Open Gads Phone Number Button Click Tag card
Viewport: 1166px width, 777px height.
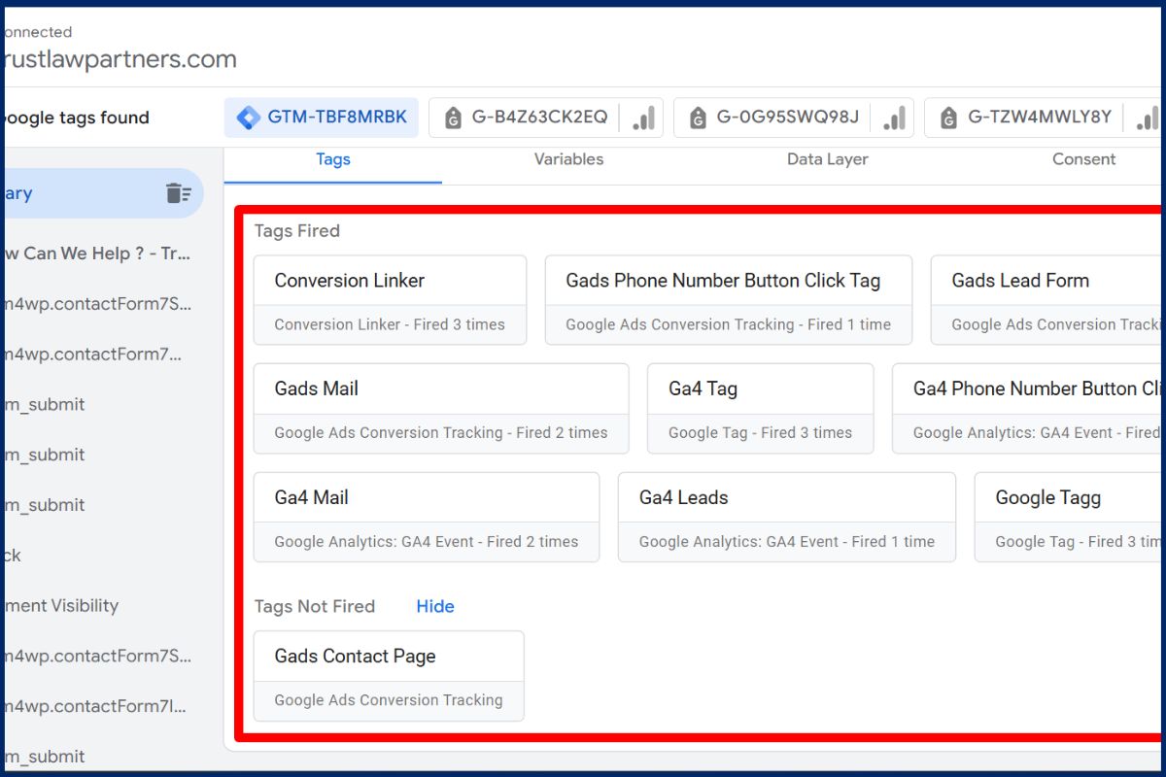(x=729, y=300)
